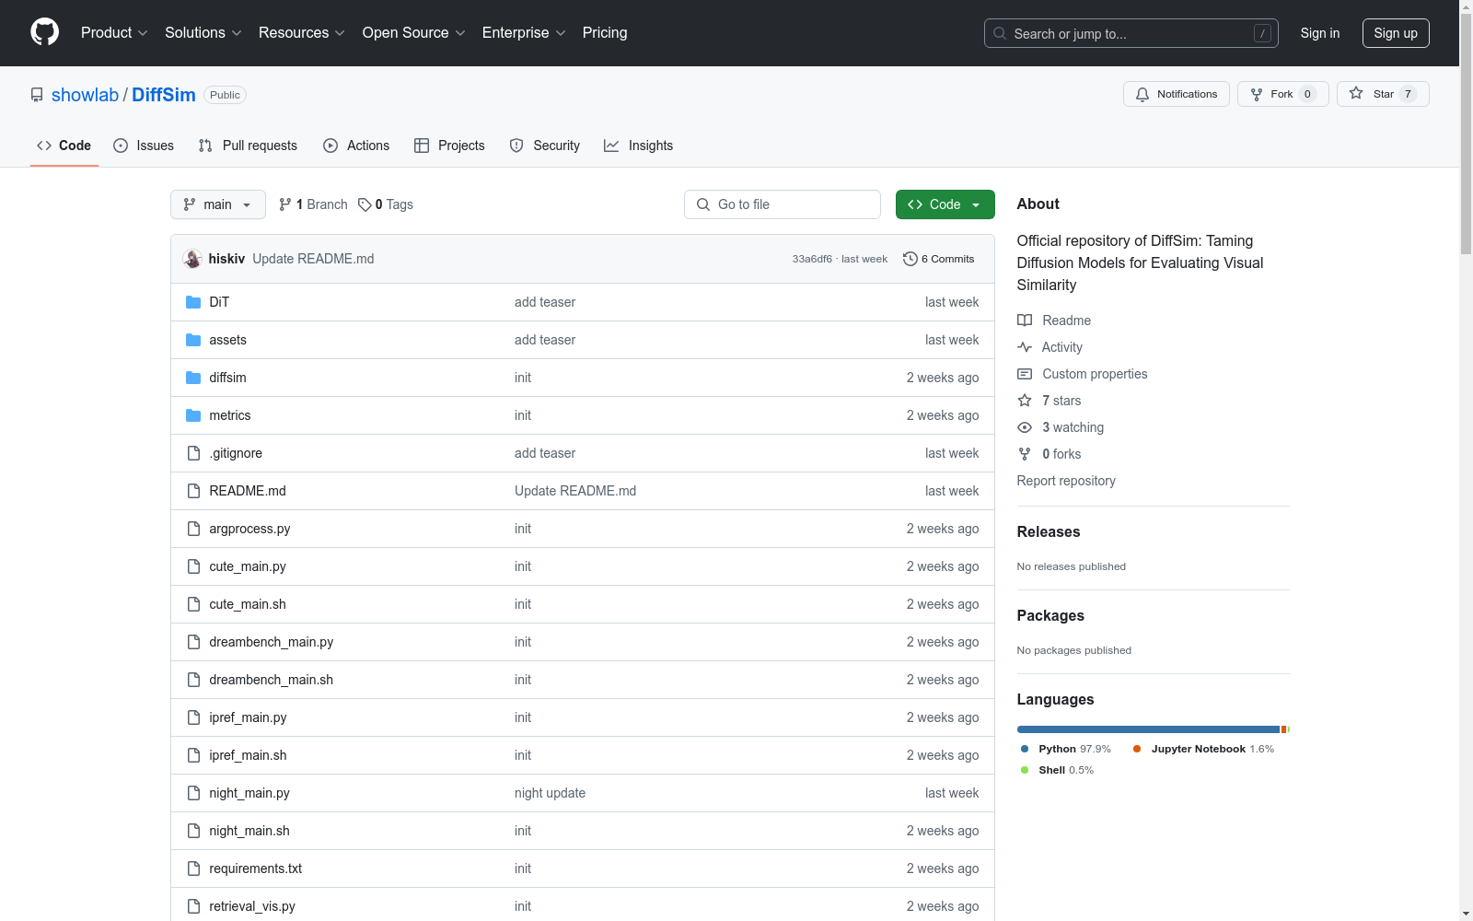Click the stars icon in About

coord(1025,401)
